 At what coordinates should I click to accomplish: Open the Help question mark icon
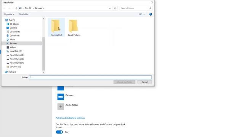pyautogui.click(x=151, y=14)
